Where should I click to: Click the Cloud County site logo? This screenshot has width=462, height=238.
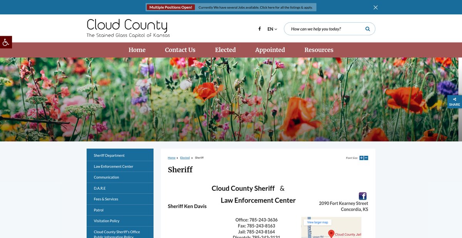(x=128, y=28)
